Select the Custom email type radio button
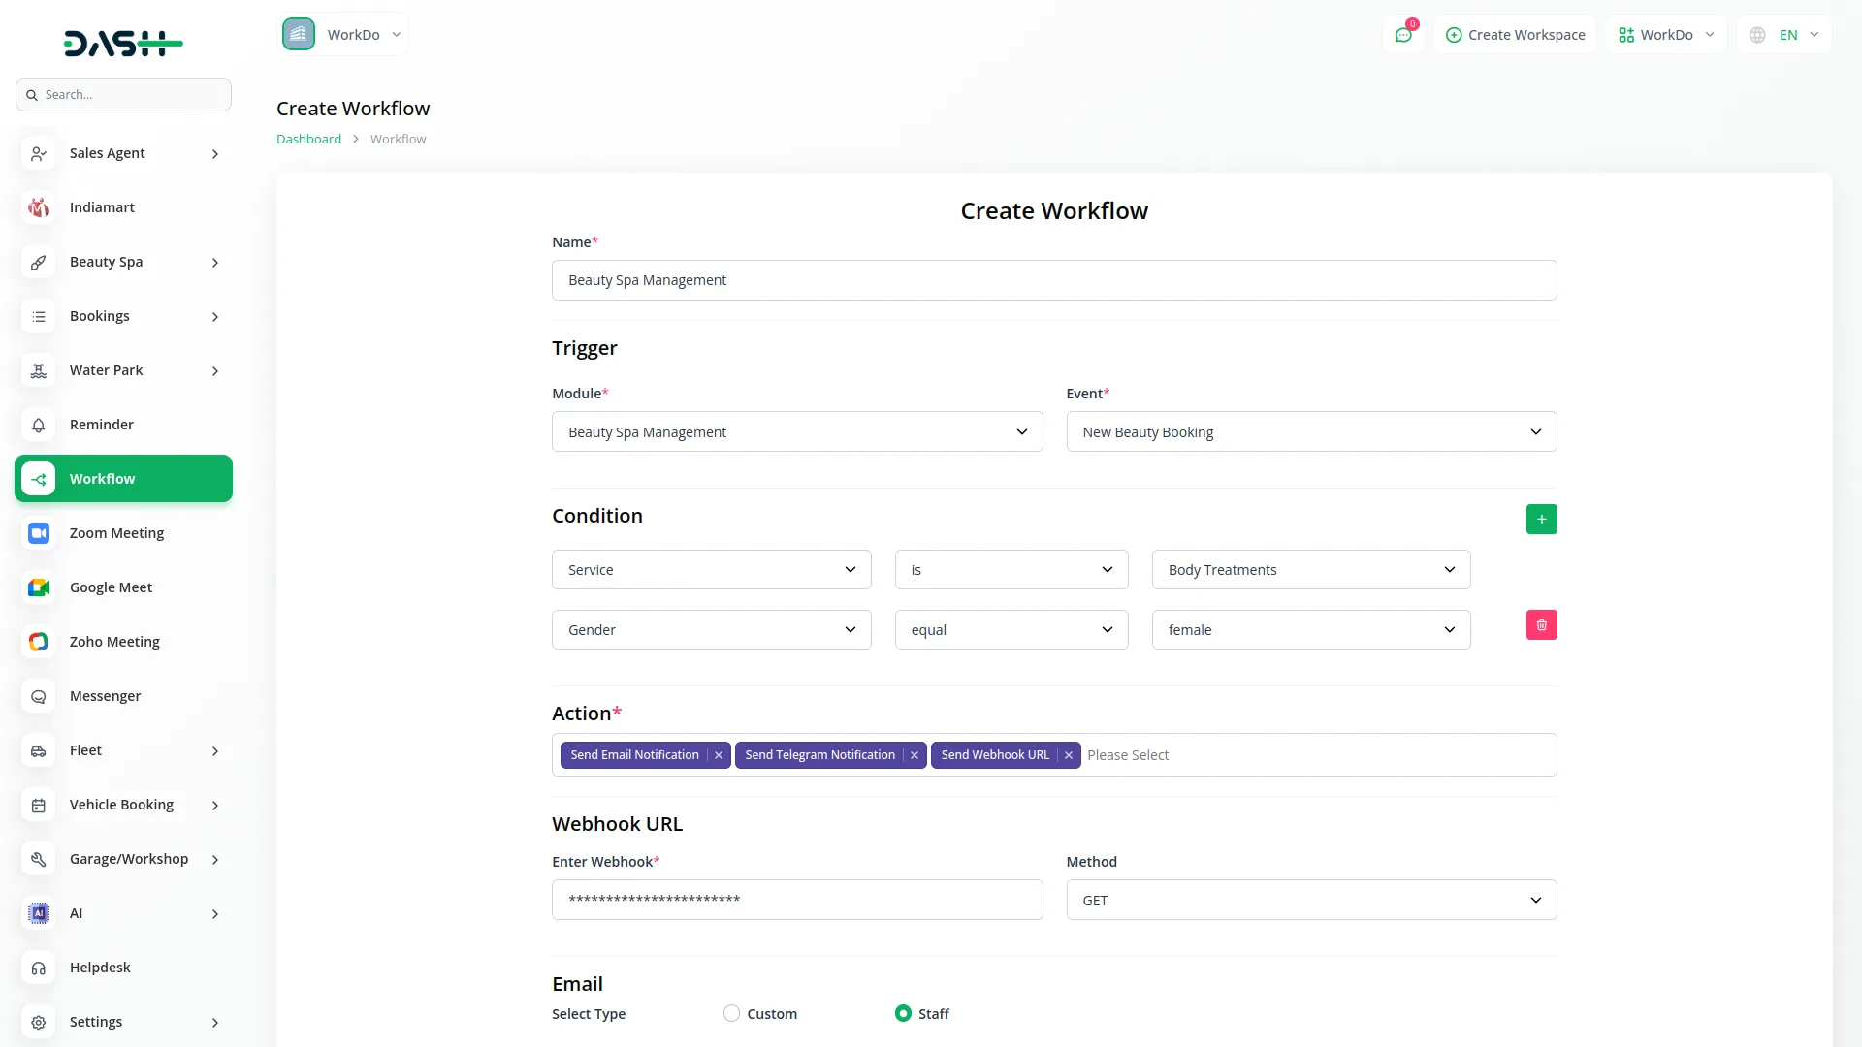 pos(731,1012)
